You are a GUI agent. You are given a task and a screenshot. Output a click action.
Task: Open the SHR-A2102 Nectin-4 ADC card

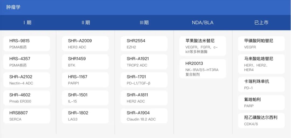27,80
